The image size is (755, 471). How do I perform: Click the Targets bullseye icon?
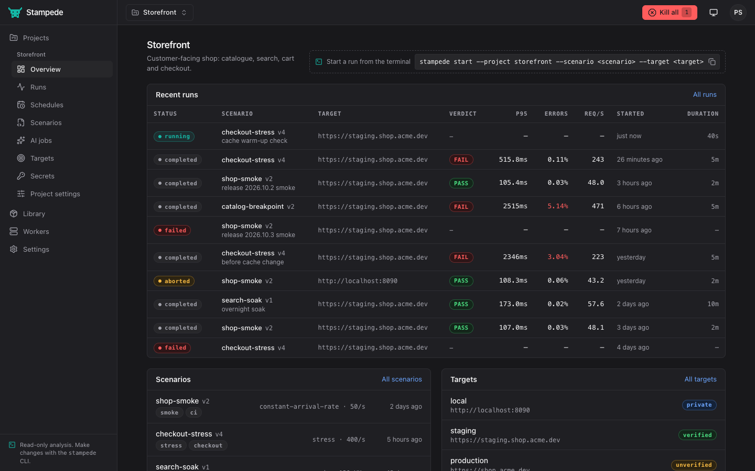21,158
